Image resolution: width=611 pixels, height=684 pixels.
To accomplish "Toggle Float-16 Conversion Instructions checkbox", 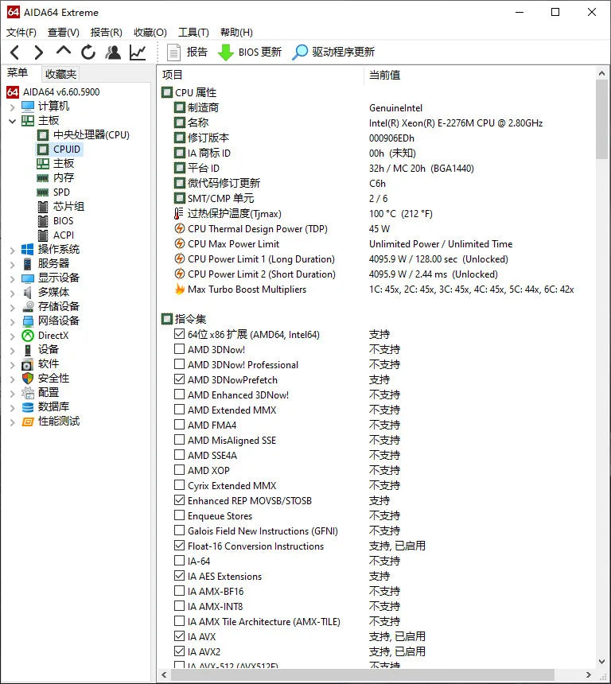I will pyautogui.click(x=179, y=546).
